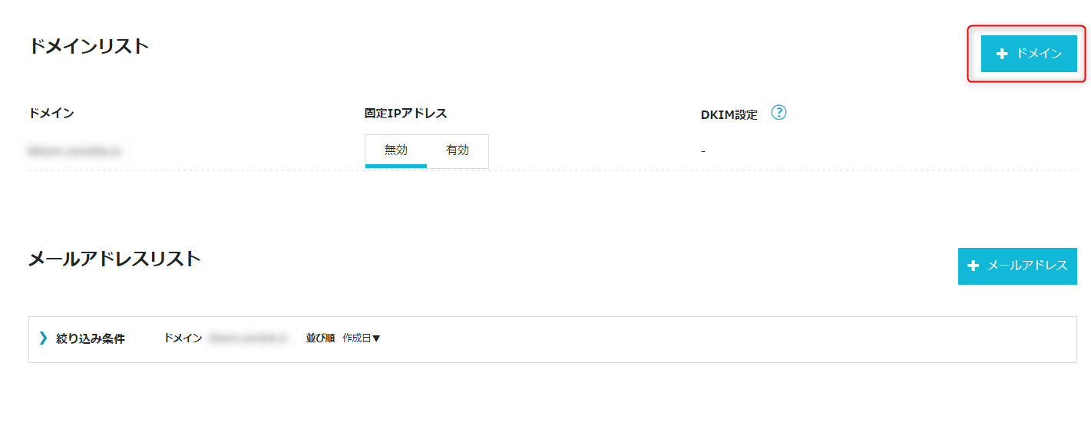
Task: Expand the 絞り込み条件 chevron arrow
Action: [x=43, y=338]
